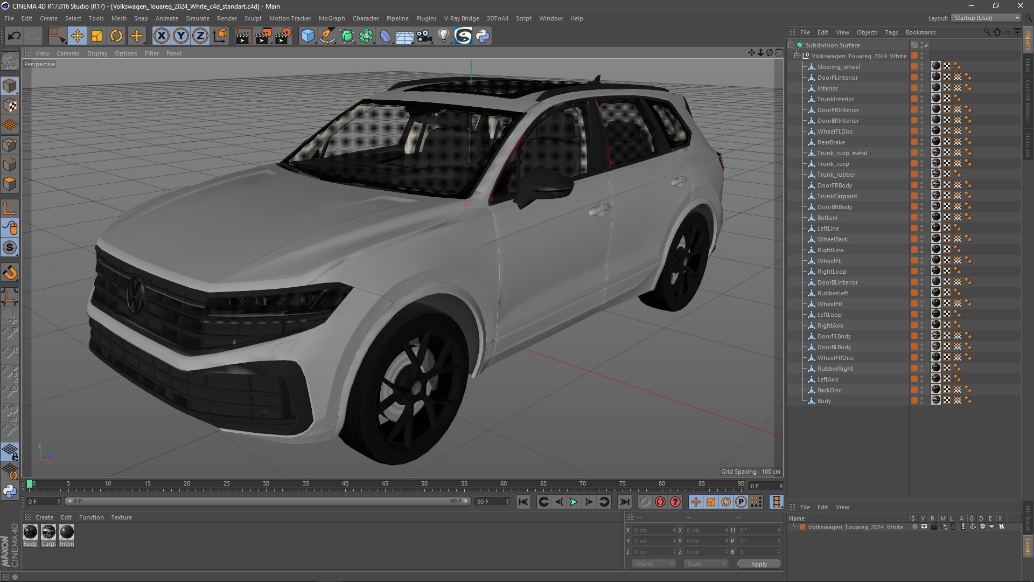Viewport: 1034px width, 582px height.
Task: Click the Array modeling object icon
Action: point(367,36)
